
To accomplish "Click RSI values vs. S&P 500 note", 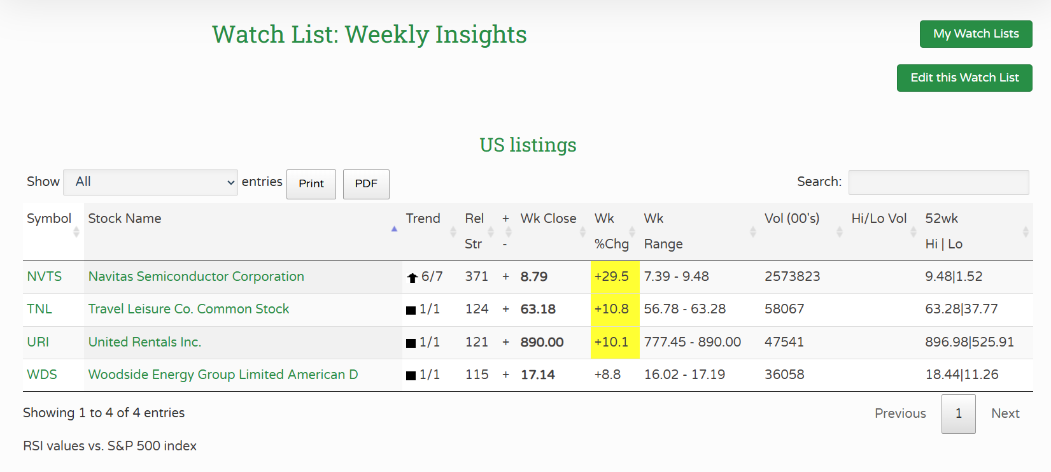I will point(109,446).
